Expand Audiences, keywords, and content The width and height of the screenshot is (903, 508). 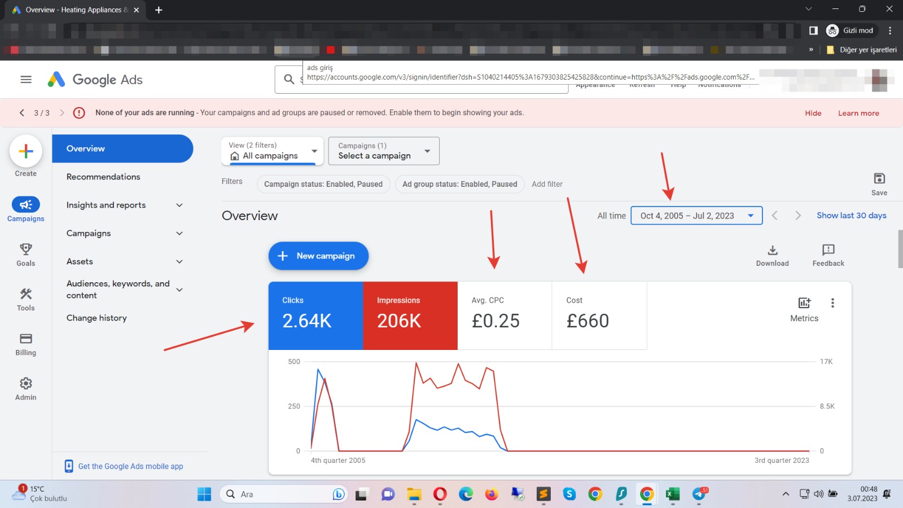[x=179, y=290]
